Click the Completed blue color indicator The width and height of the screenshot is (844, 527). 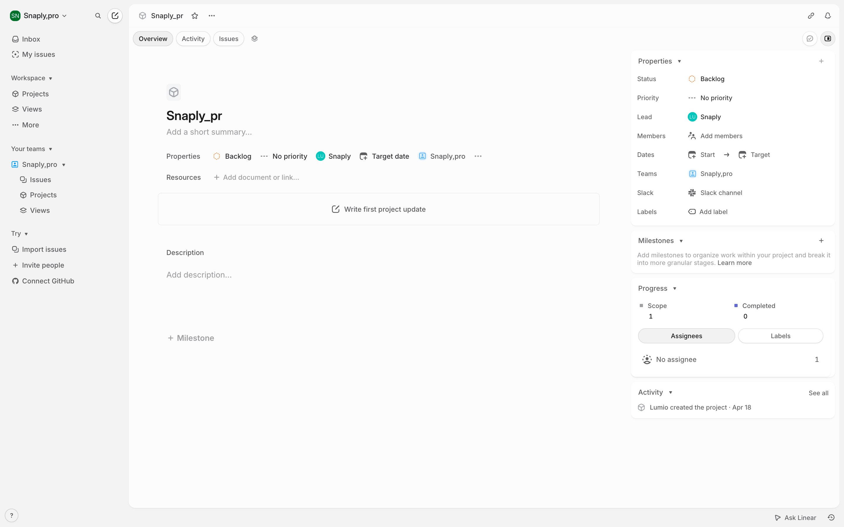pyautogui.click(x=736, y=306)
